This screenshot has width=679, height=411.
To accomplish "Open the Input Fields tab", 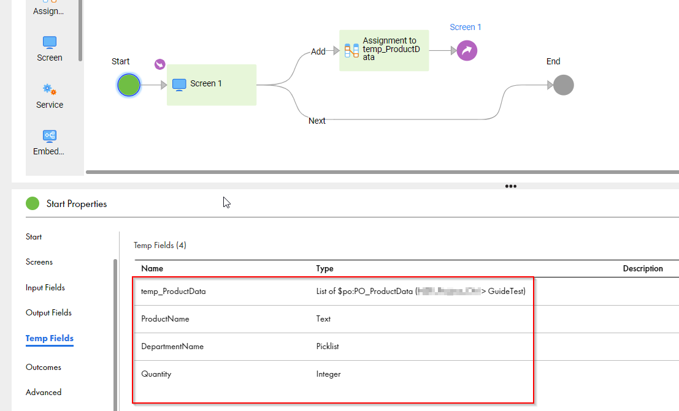I will pos(45,287).
